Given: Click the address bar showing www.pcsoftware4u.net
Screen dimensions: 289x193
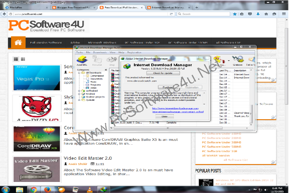Looking at the screenshot, I should [91, 14].
